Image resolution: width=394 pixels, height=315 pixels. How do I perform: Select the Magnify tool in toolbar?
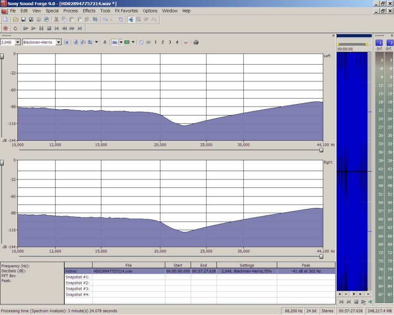point(138,19)
